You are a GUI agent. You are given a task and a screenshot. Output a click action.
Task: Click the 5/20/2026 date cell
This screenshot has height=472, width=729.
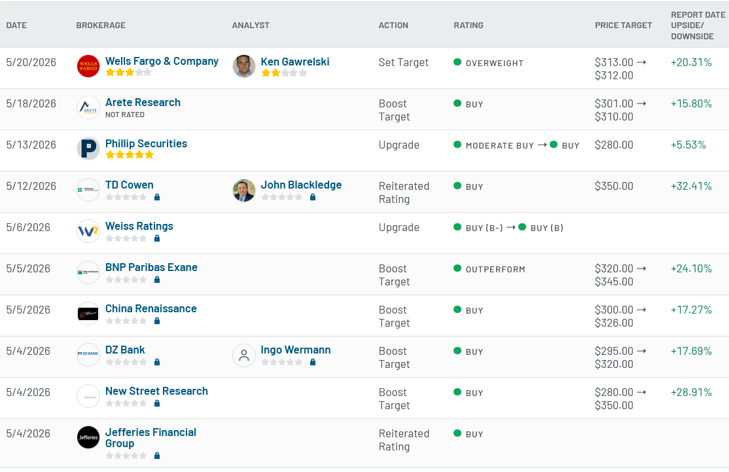pos(31,62)
